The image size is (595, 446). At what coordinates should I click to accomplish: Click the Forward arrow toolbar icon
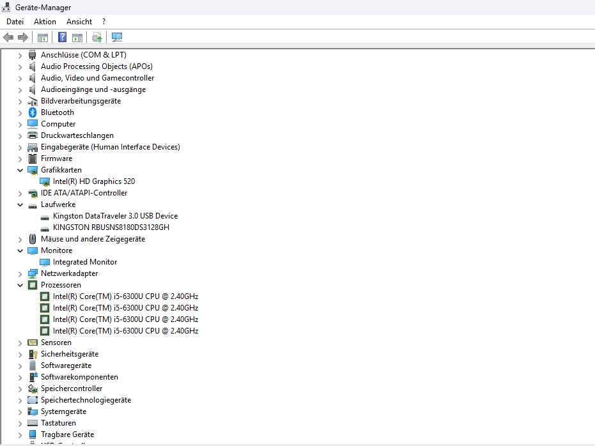23,37
